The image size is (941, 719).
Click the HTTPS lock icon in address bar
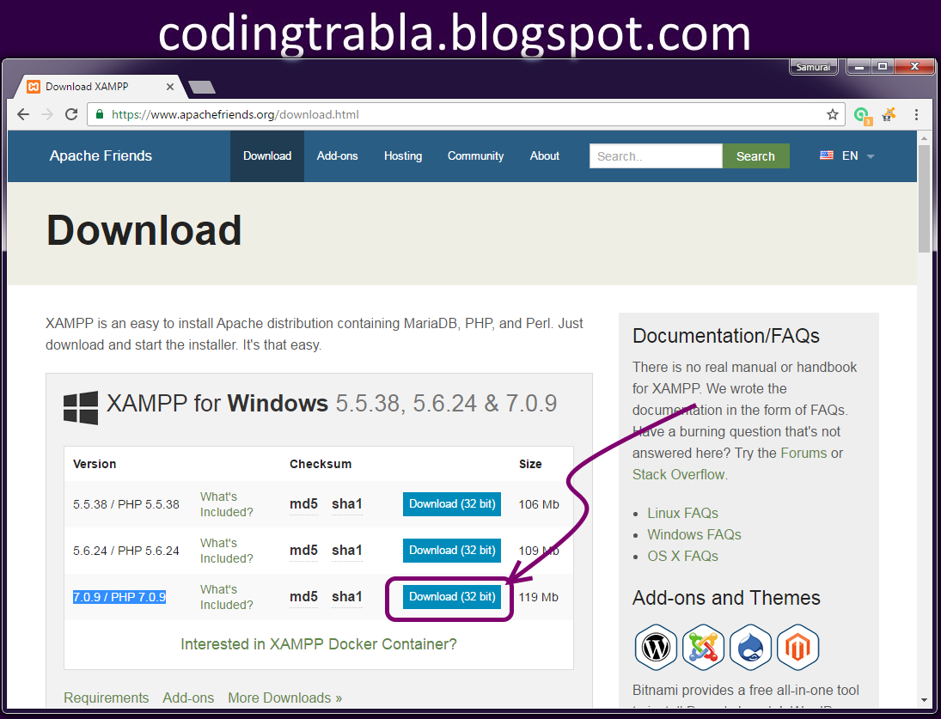99,113
